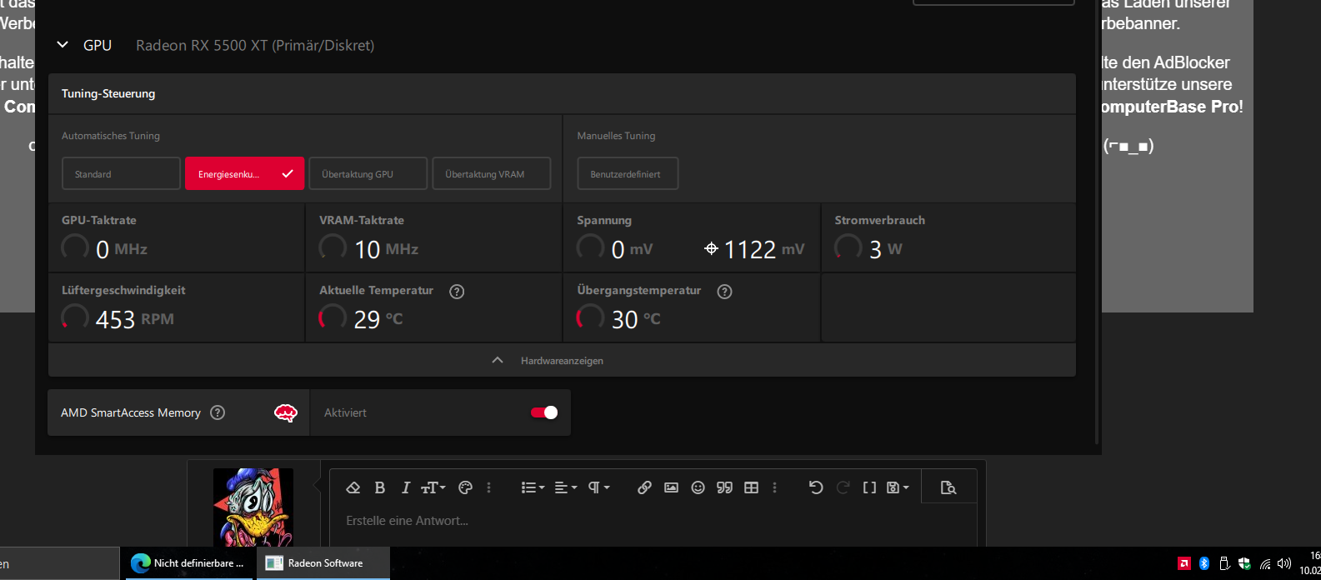Viewport: 1321px width, 580px height.
Task: Click the speaker volume tray icon
Action: [x=1284, y=563]
